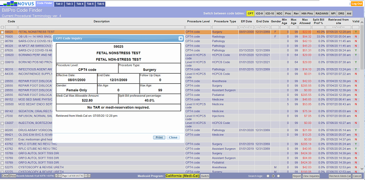This screenshot has height=180, width=365.
Task: Open the Hlth Plns code table
Action: point(307,13)
